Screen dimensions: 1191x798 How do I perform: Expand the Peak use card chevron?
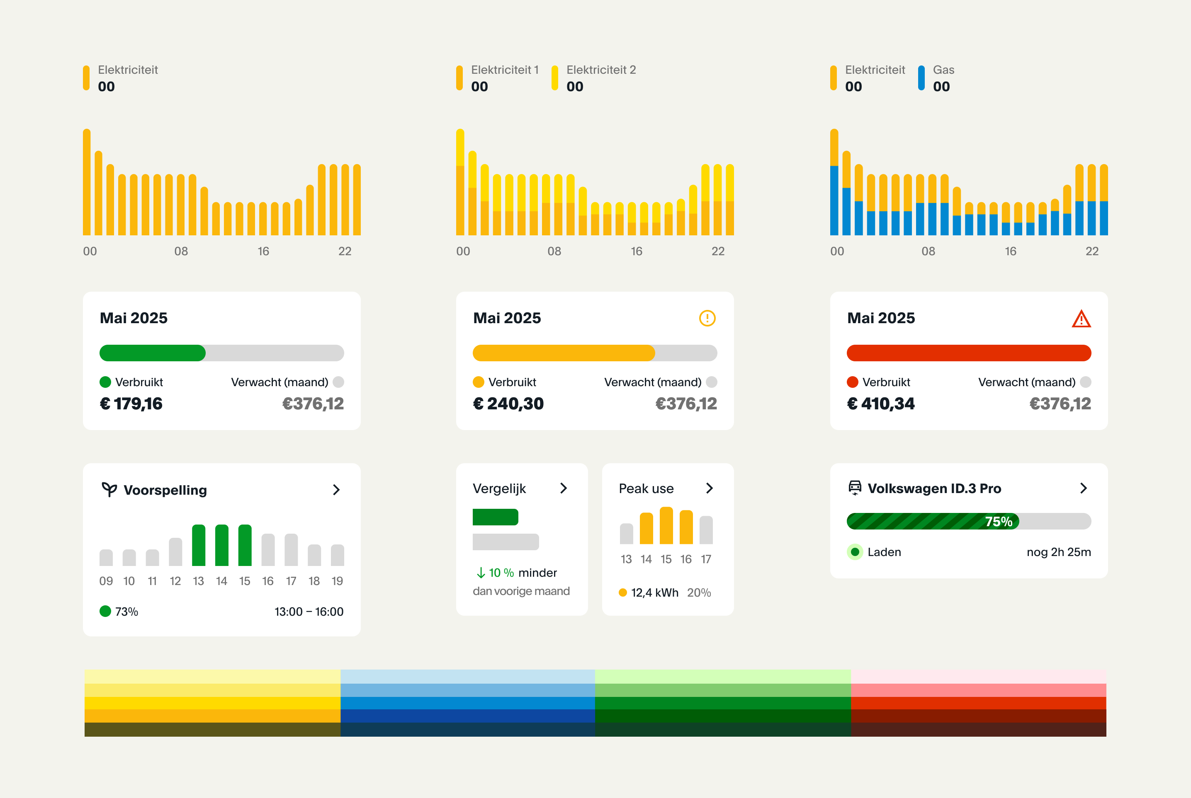click(710, 488)
